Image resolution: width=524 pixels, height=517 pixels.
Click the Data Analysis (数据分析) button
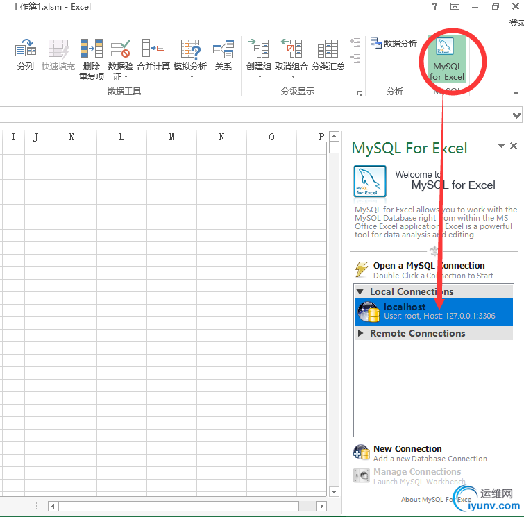[x=394, y=43]
